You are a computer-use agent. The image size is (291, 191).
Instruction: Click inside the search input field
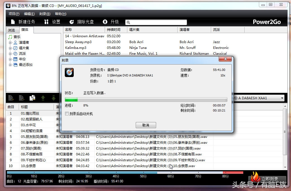156,22
